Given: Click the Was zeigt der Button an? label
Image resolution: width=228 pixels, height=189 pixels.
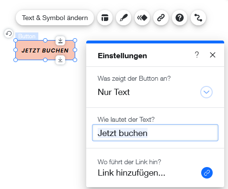Looking at the screenshot, I should pyautogui.click(x=134, y=78).
